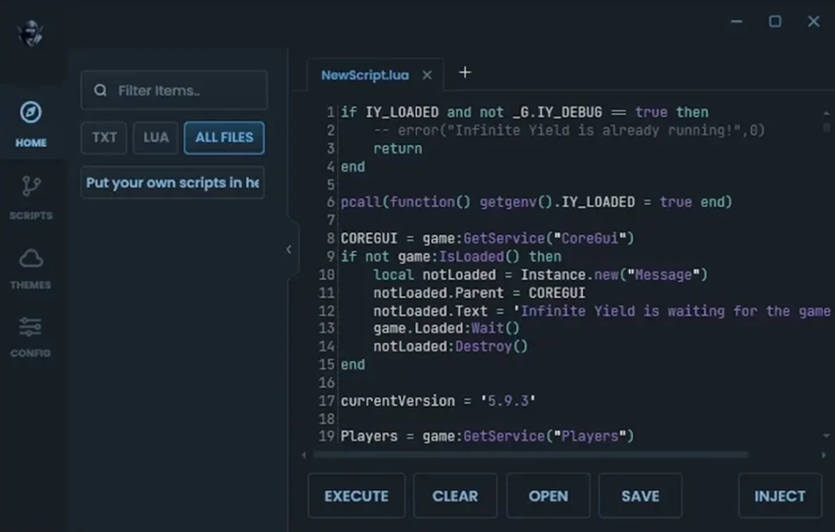Open the Home compass icon
The width and height of the screenshot is (835, 532).
(31, 113)
